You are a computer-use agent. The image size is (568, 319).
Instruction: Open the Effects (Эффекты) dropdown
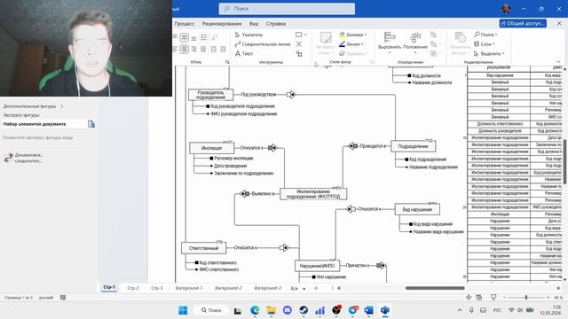click(353, 53)
